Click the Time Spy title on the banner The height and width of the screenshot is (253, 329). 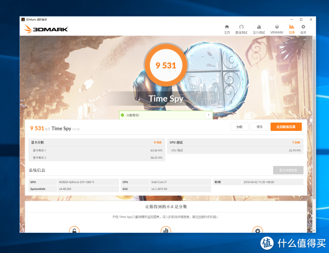(166, 99)
